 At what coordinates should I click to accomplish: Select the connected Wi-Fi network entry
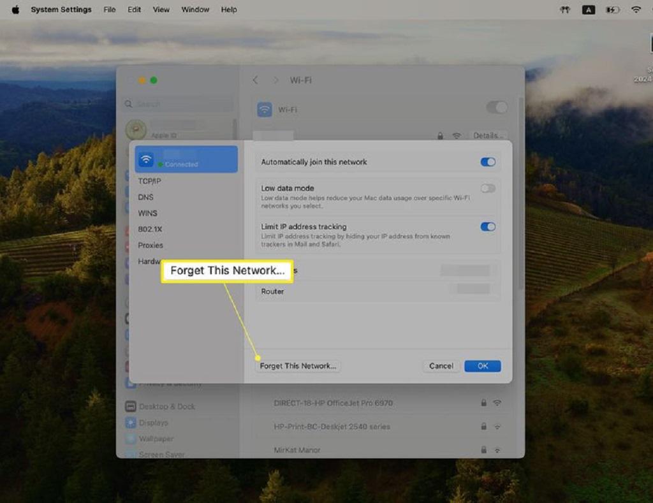186,159
